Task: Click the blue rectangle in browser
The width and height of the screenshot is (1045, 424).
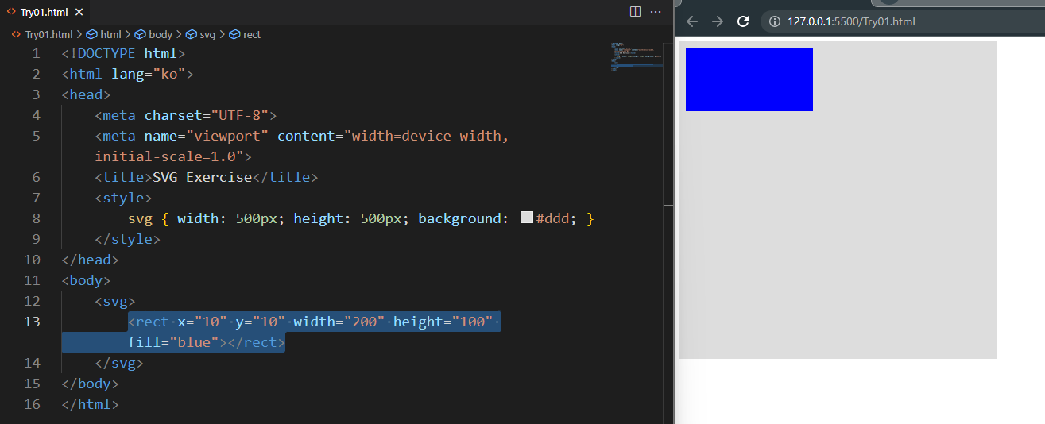Action: pos(749,79)
